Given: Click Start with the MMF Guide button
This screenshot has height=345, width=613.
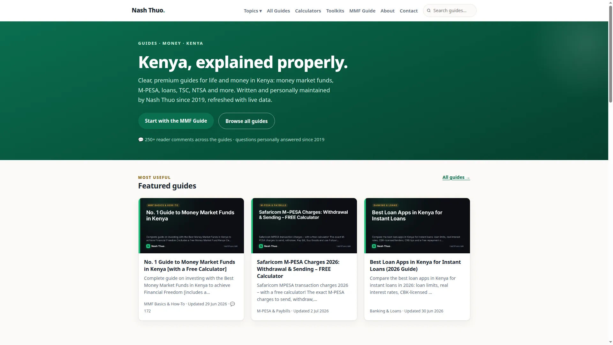Looking at the screenshot, I should tap(176, 121).
